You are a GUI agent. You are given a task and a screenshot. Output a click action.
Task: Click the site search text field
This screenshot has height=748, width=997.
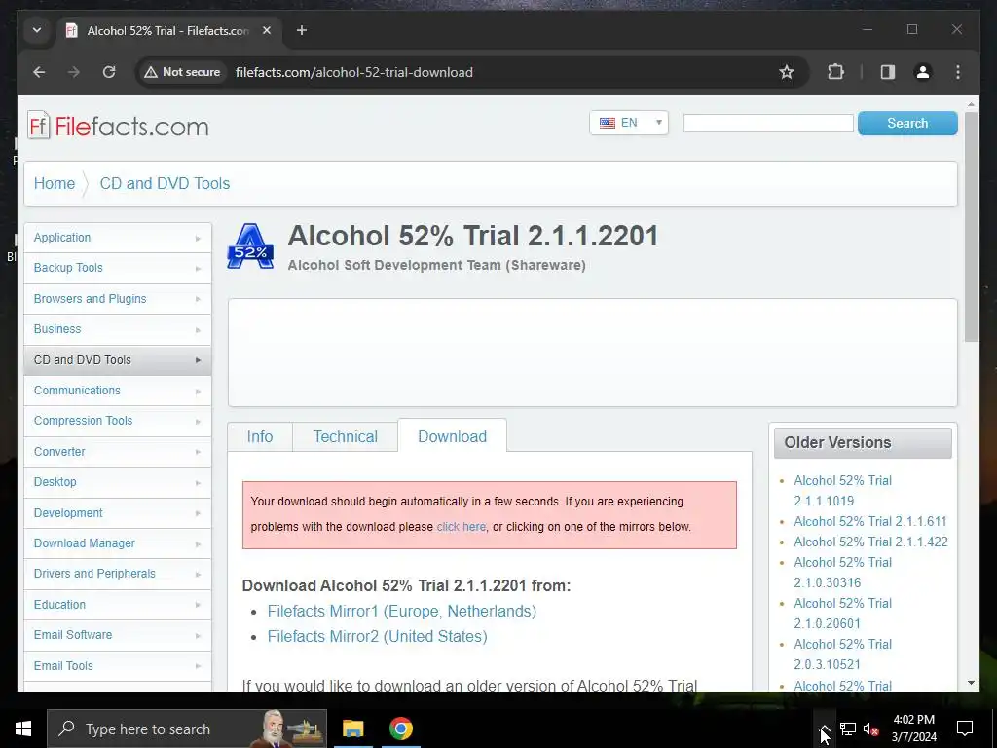pyautogui.click(x=768, y=123)
